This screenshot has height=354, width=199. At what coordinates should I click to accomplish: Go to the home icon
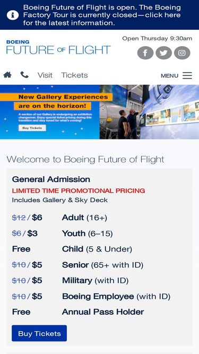coord(7,75)
